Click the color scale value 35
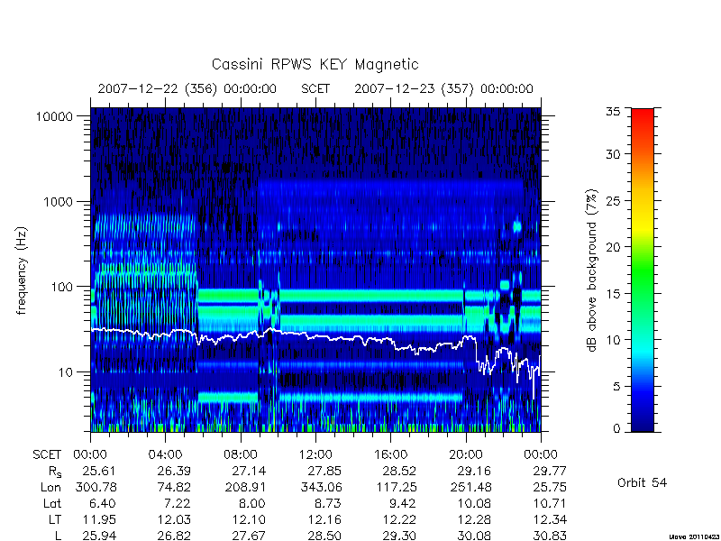This screenshot has height=541, width=721. click(613, 112)
